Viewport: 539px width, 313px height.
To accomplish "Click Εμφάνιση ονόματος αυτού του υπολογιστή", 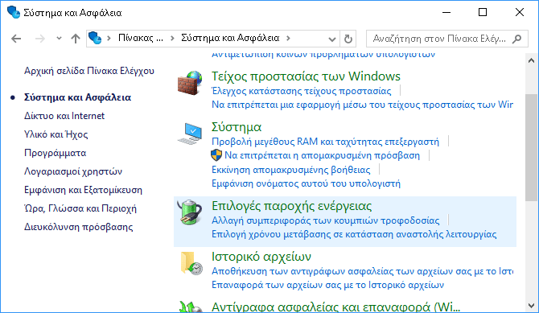I will (x=306, y=183).
